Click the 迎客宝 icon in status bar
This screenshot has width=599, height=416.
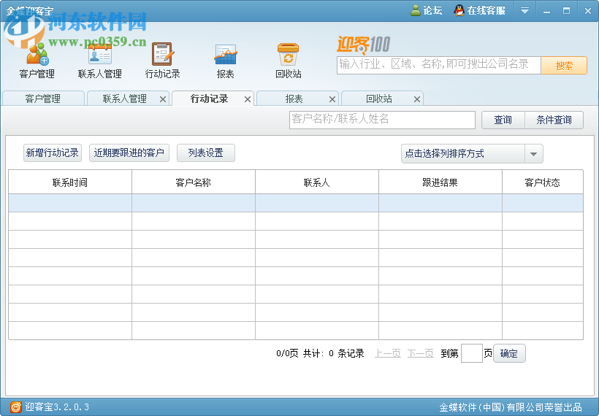click(x=15, y=407)
